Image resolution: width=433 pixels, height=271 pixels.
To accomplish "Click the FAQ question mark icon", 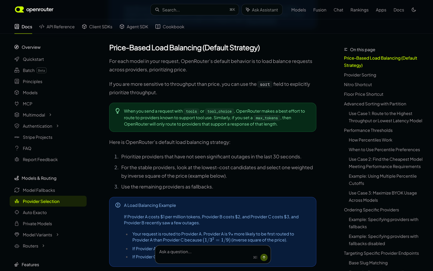I will point(17,149).
